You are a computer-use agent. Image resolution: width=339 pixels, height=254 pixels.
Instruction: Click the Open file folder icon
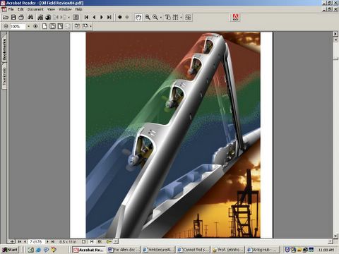pyautogui.click(x=6, y=17)
